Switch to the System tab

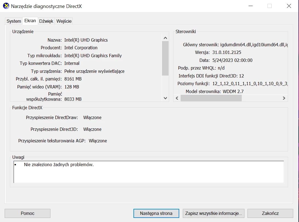pyautogui.click(x=14, y=21)
